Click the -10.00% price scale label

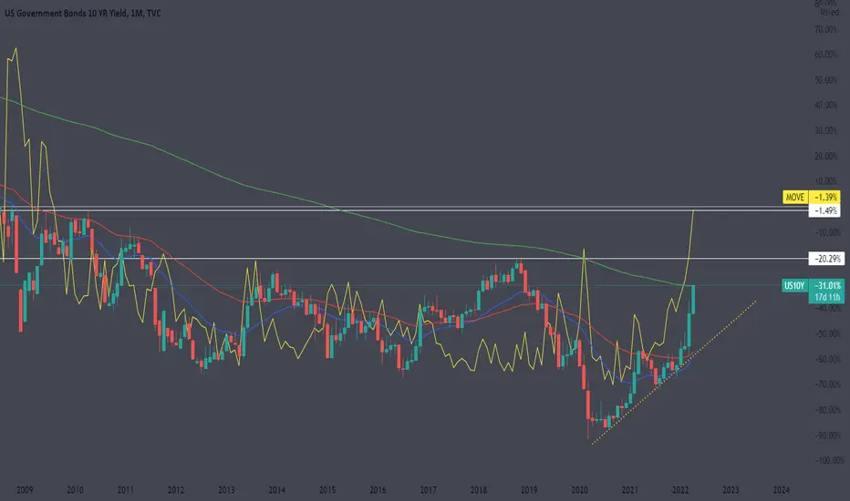tap(827, 232)
